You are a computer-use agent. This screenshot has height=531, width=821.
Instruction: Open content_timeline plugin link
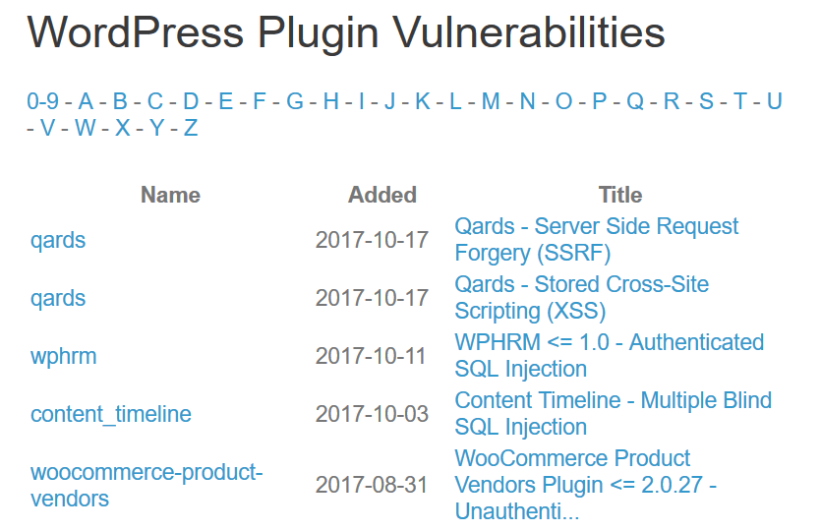coord(111,414)
